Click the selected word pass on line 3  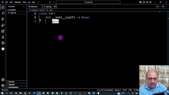click(x=55, y=21)
